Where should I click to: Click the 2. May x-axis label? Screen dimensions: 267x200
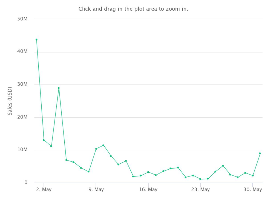click(x=44, y=189)
